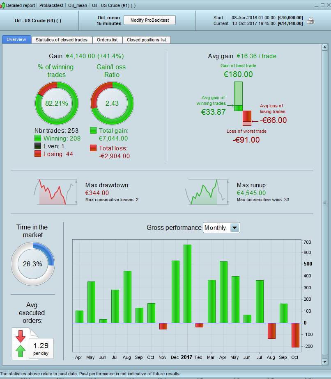The height and width of the screenshot is (379, 331).
Task: Click the Time in the market gauge
Action: coord(33,264)
